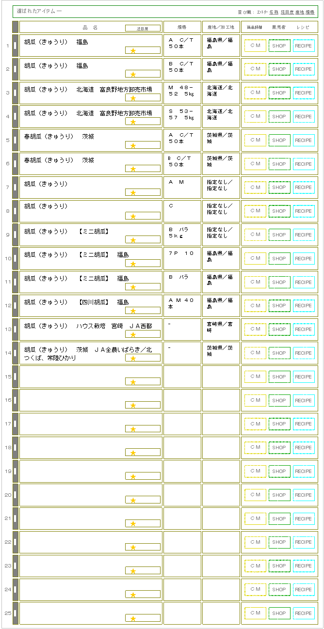Open SHOP for 宮崎 JA西都 row

point(279,330)
